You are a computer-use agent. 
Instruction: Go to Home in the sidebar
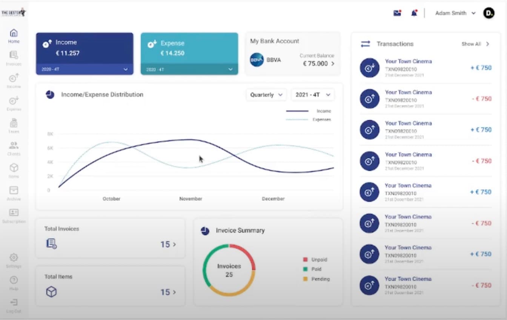tap(14, 36)
